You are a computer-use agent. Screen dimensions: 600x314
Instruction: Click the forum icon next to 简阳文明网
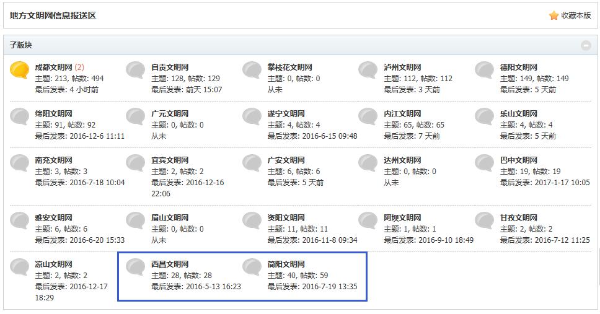tap(252, 266)
